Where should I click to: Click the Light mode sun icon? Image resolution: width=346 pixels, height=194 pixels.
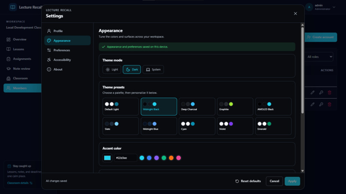point(108,69)
